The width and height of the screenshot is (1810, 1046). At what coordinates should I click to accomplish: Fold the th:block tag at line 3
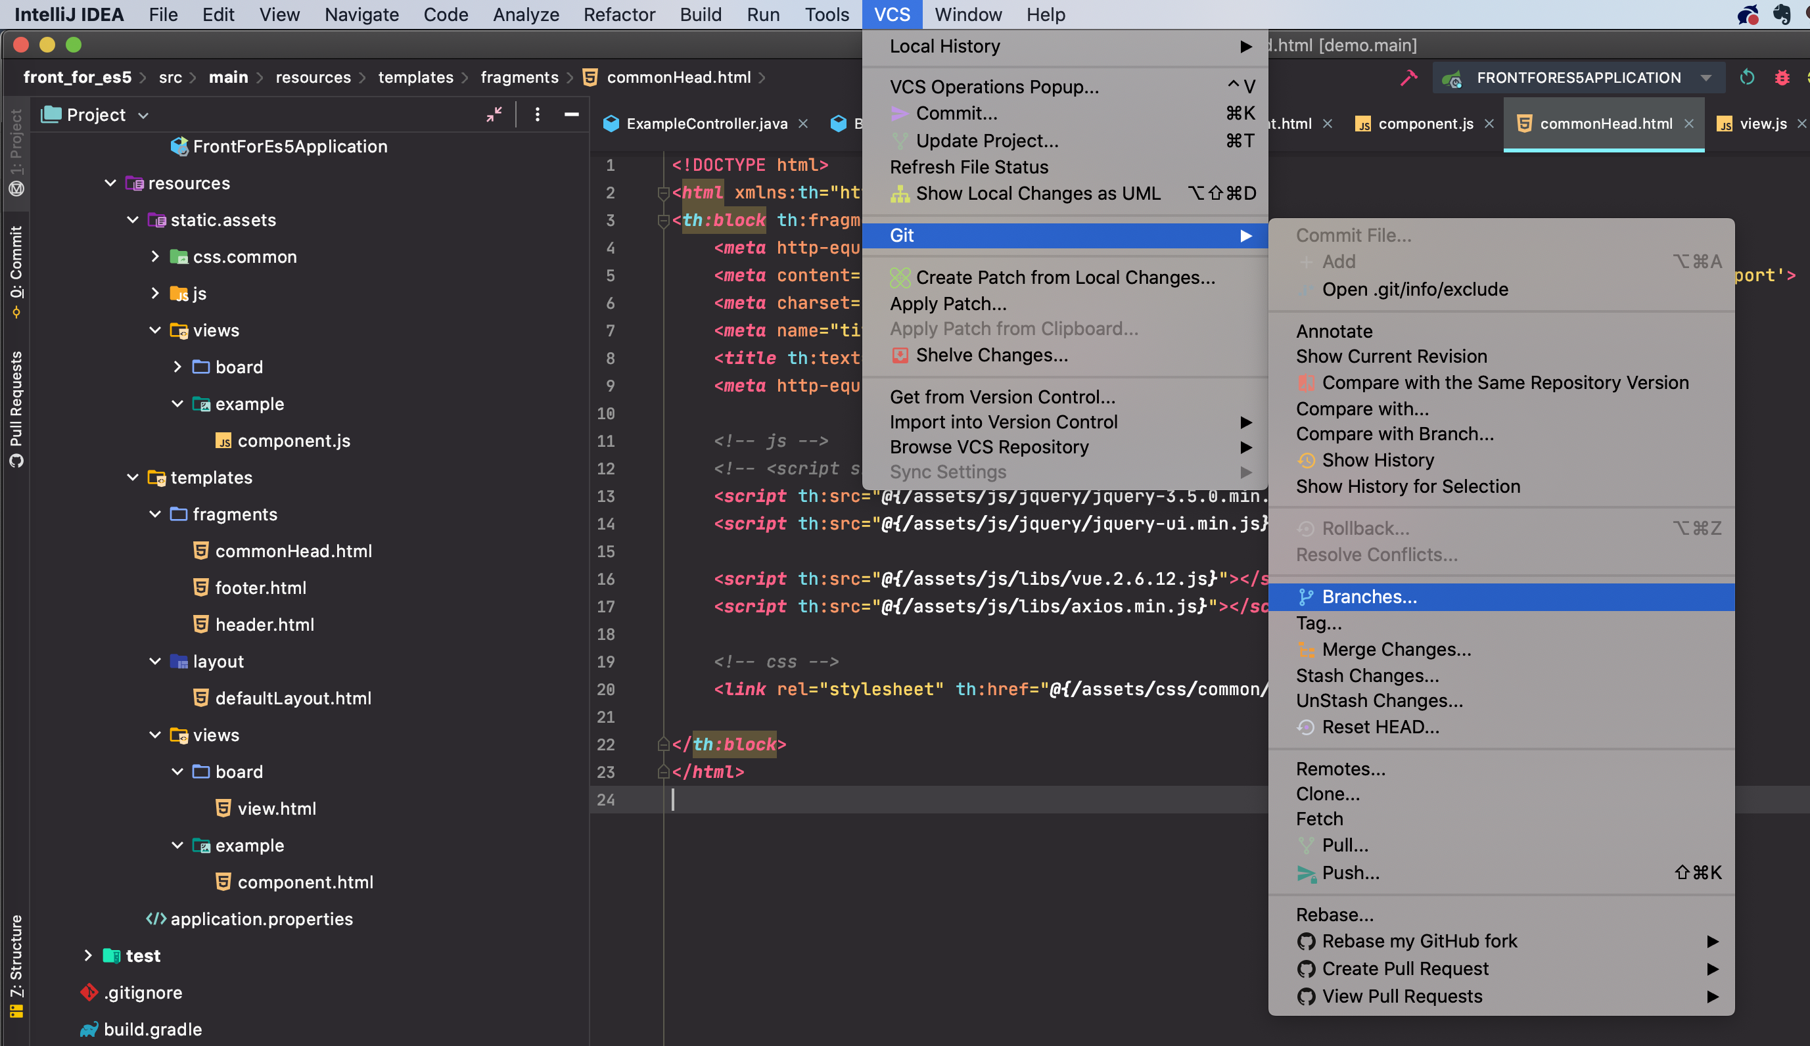click(664, 220)
